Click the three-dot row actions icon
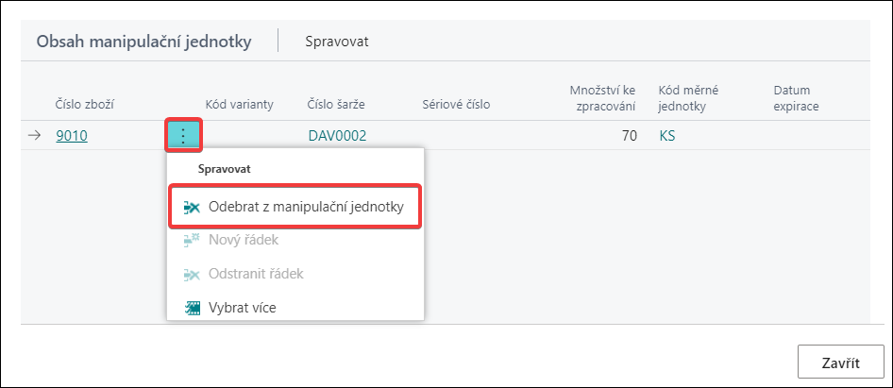Viewport: 893px width, 388px height. (183, 136)
